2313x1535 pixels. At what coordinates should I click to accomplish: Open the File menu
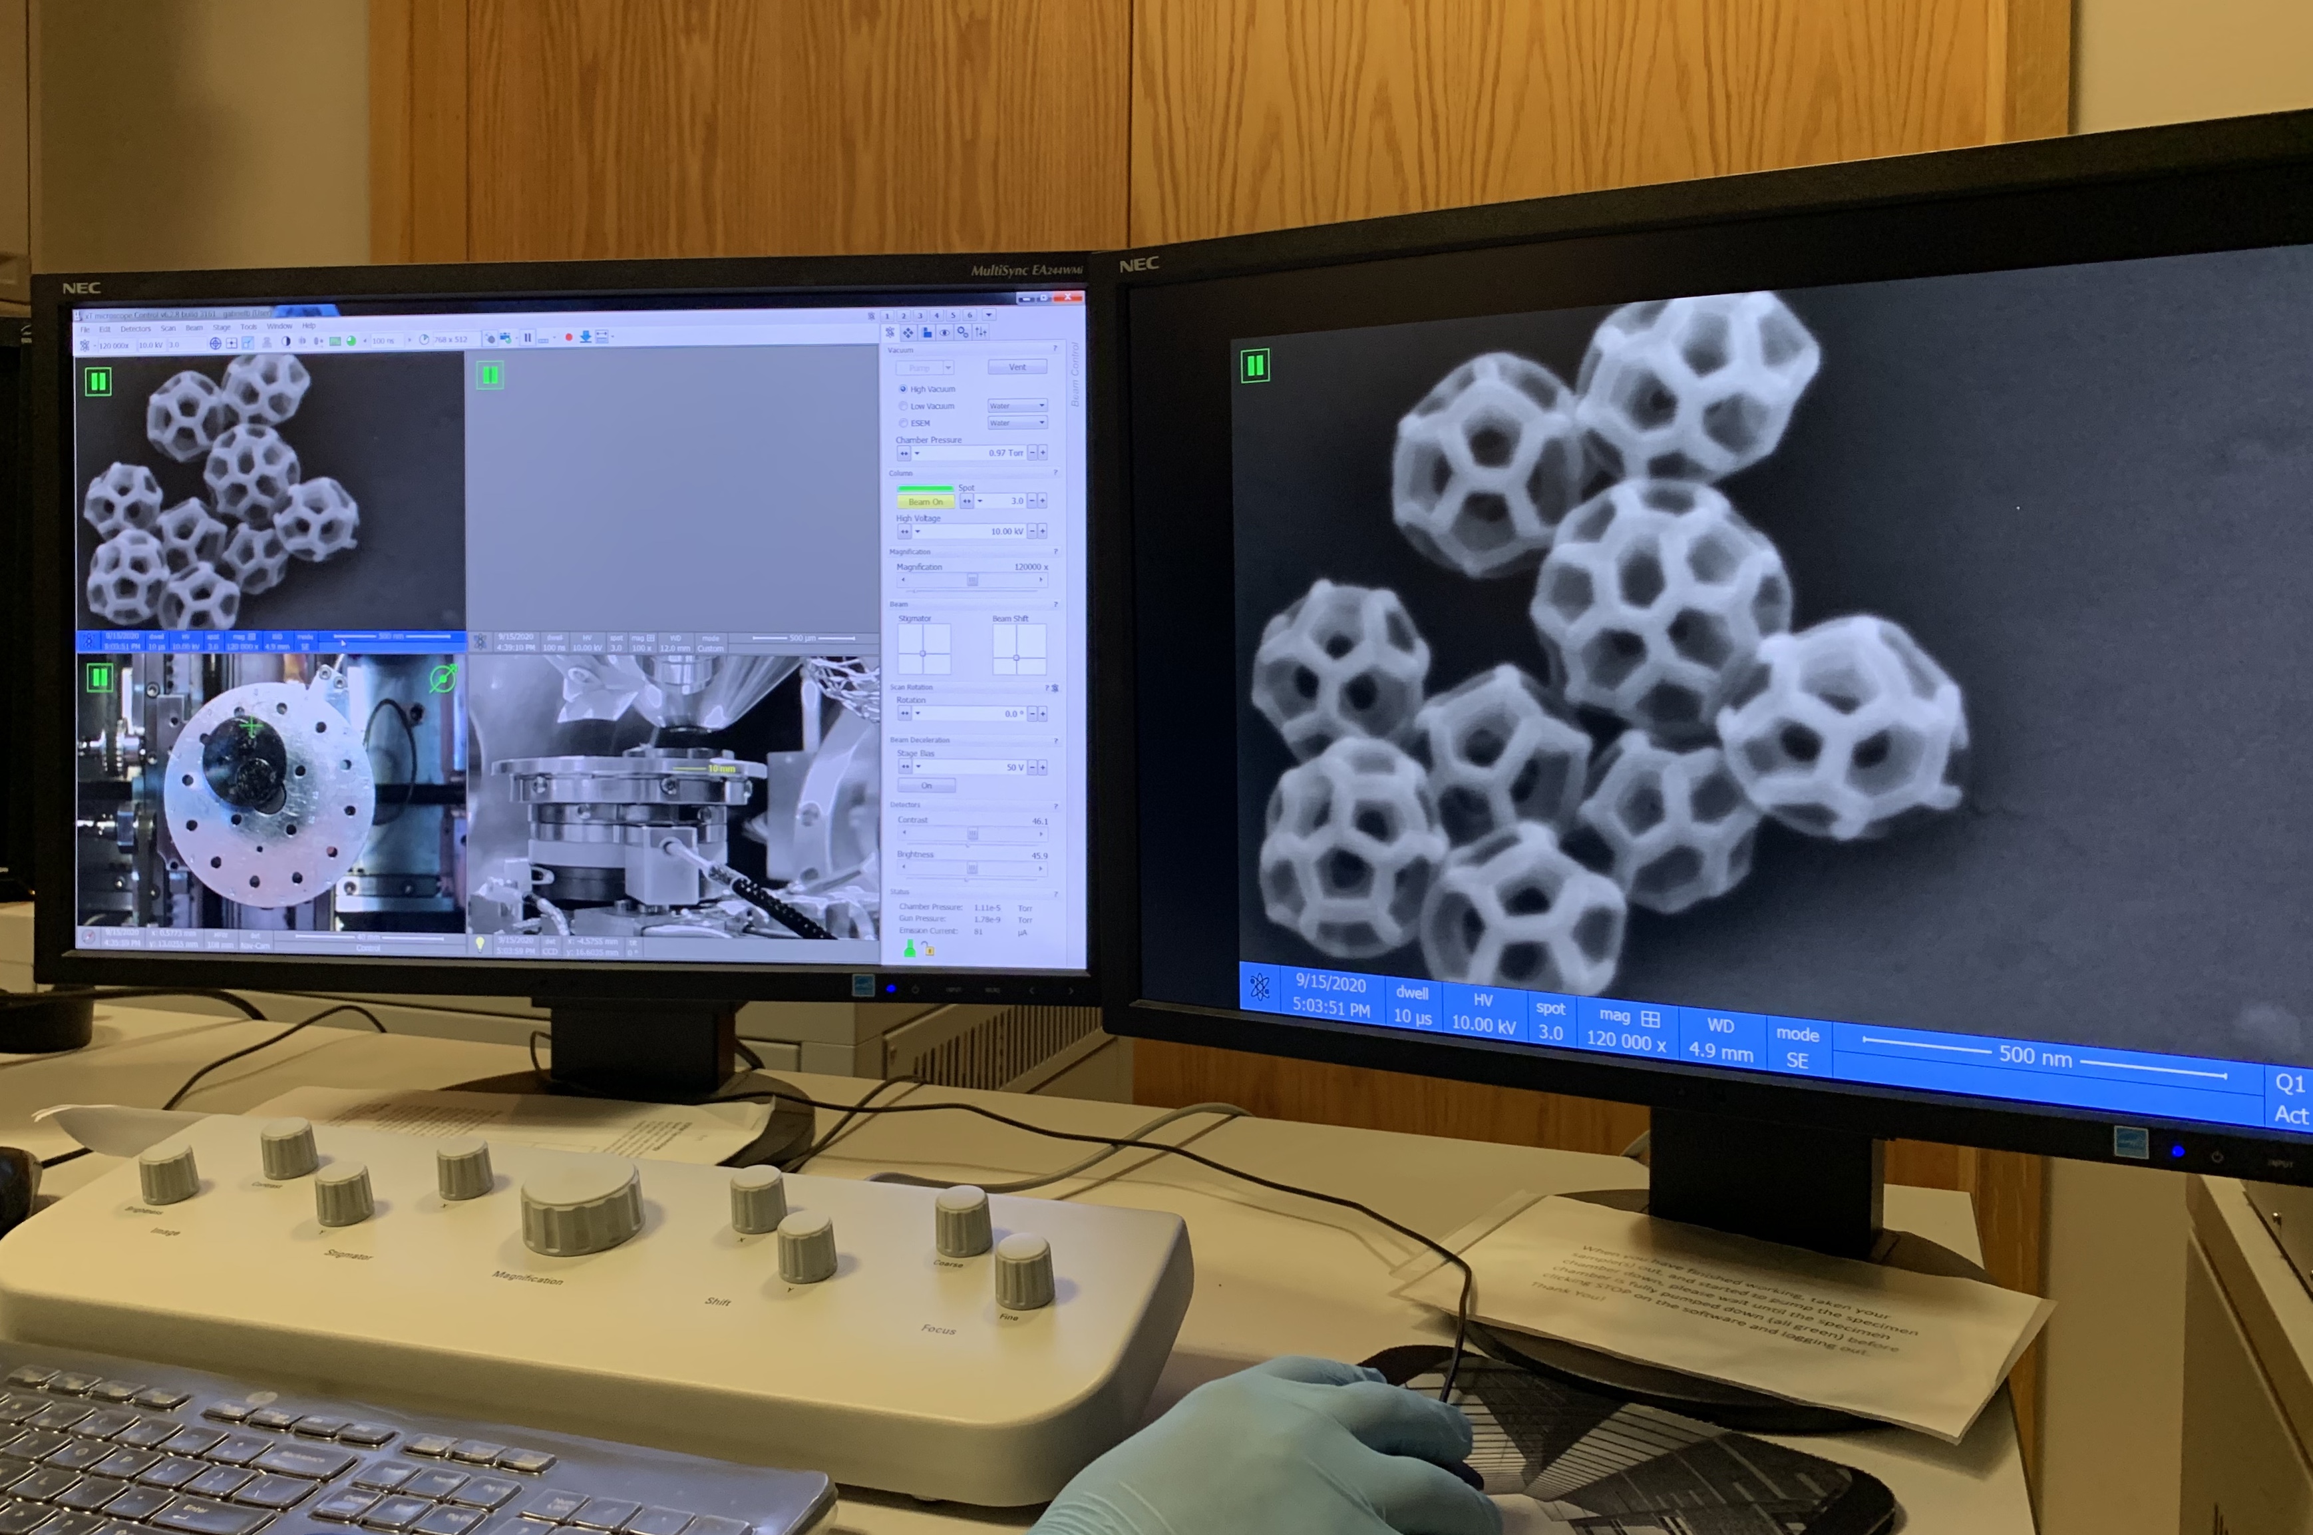point(85,330)
